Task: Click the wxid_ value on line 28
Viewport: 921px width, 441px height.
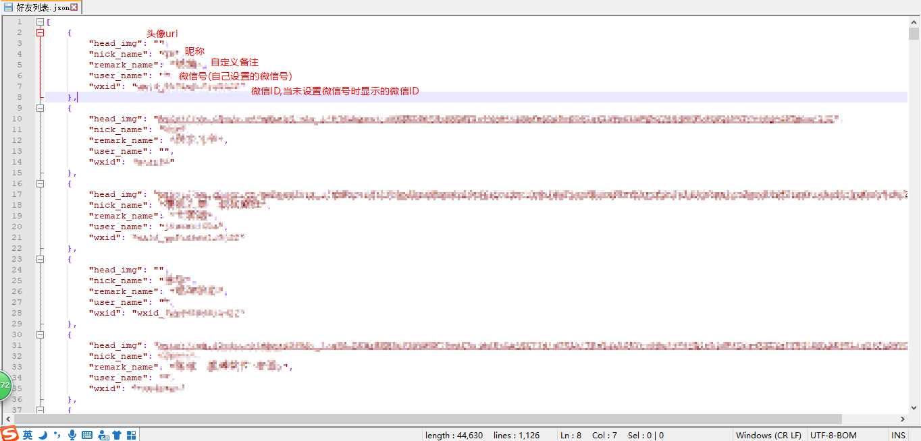Action: [188, 313]
